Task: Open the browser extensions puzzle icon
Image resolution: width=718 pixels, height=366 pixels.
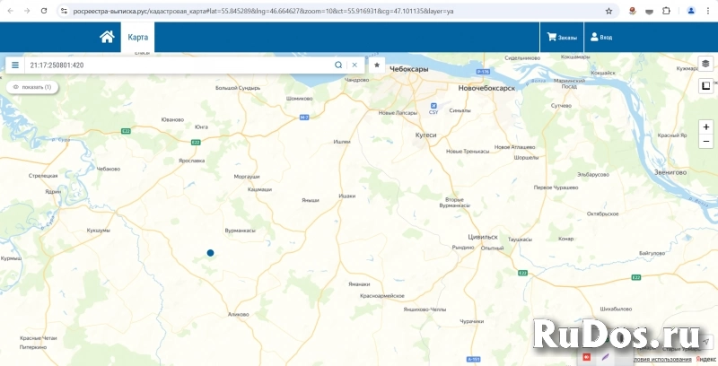Action: [666, 11]
